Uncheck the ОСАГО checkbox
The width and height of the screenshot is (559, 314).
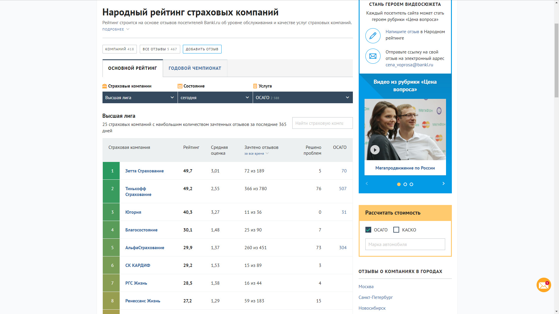(368, 230)
